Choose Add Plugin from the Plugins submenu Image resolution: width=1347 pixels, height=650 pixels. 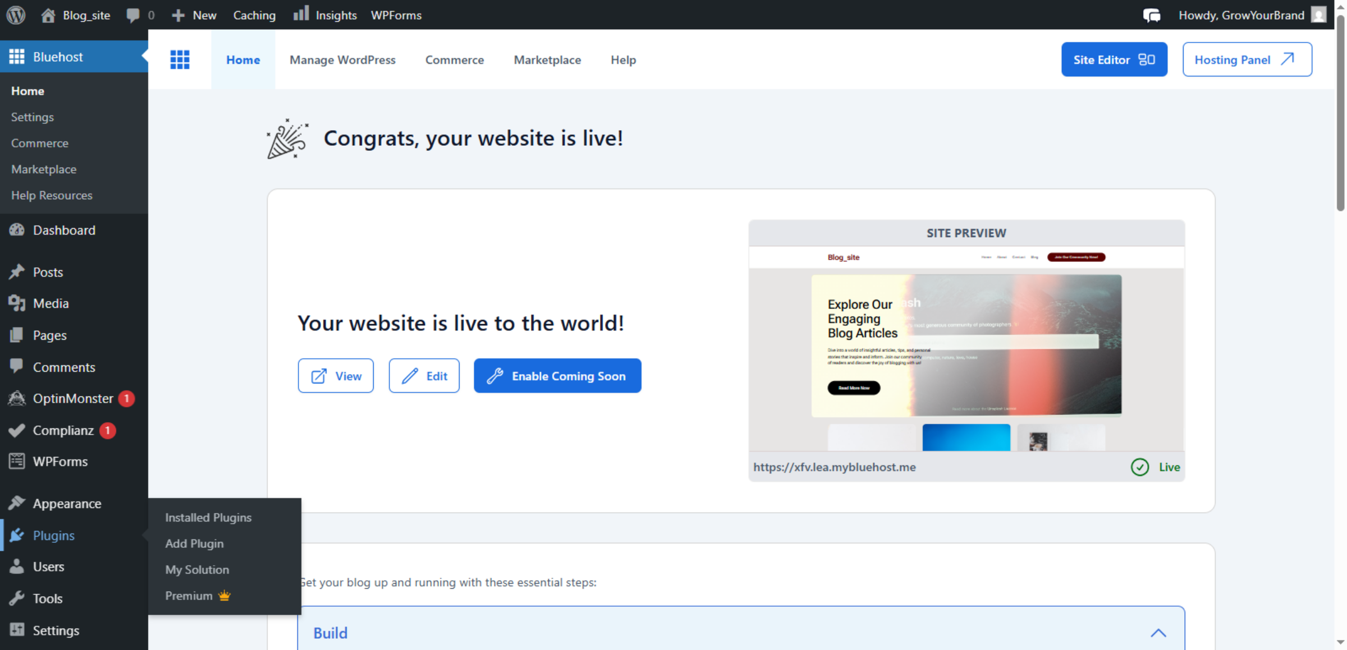tap(194, 543)
